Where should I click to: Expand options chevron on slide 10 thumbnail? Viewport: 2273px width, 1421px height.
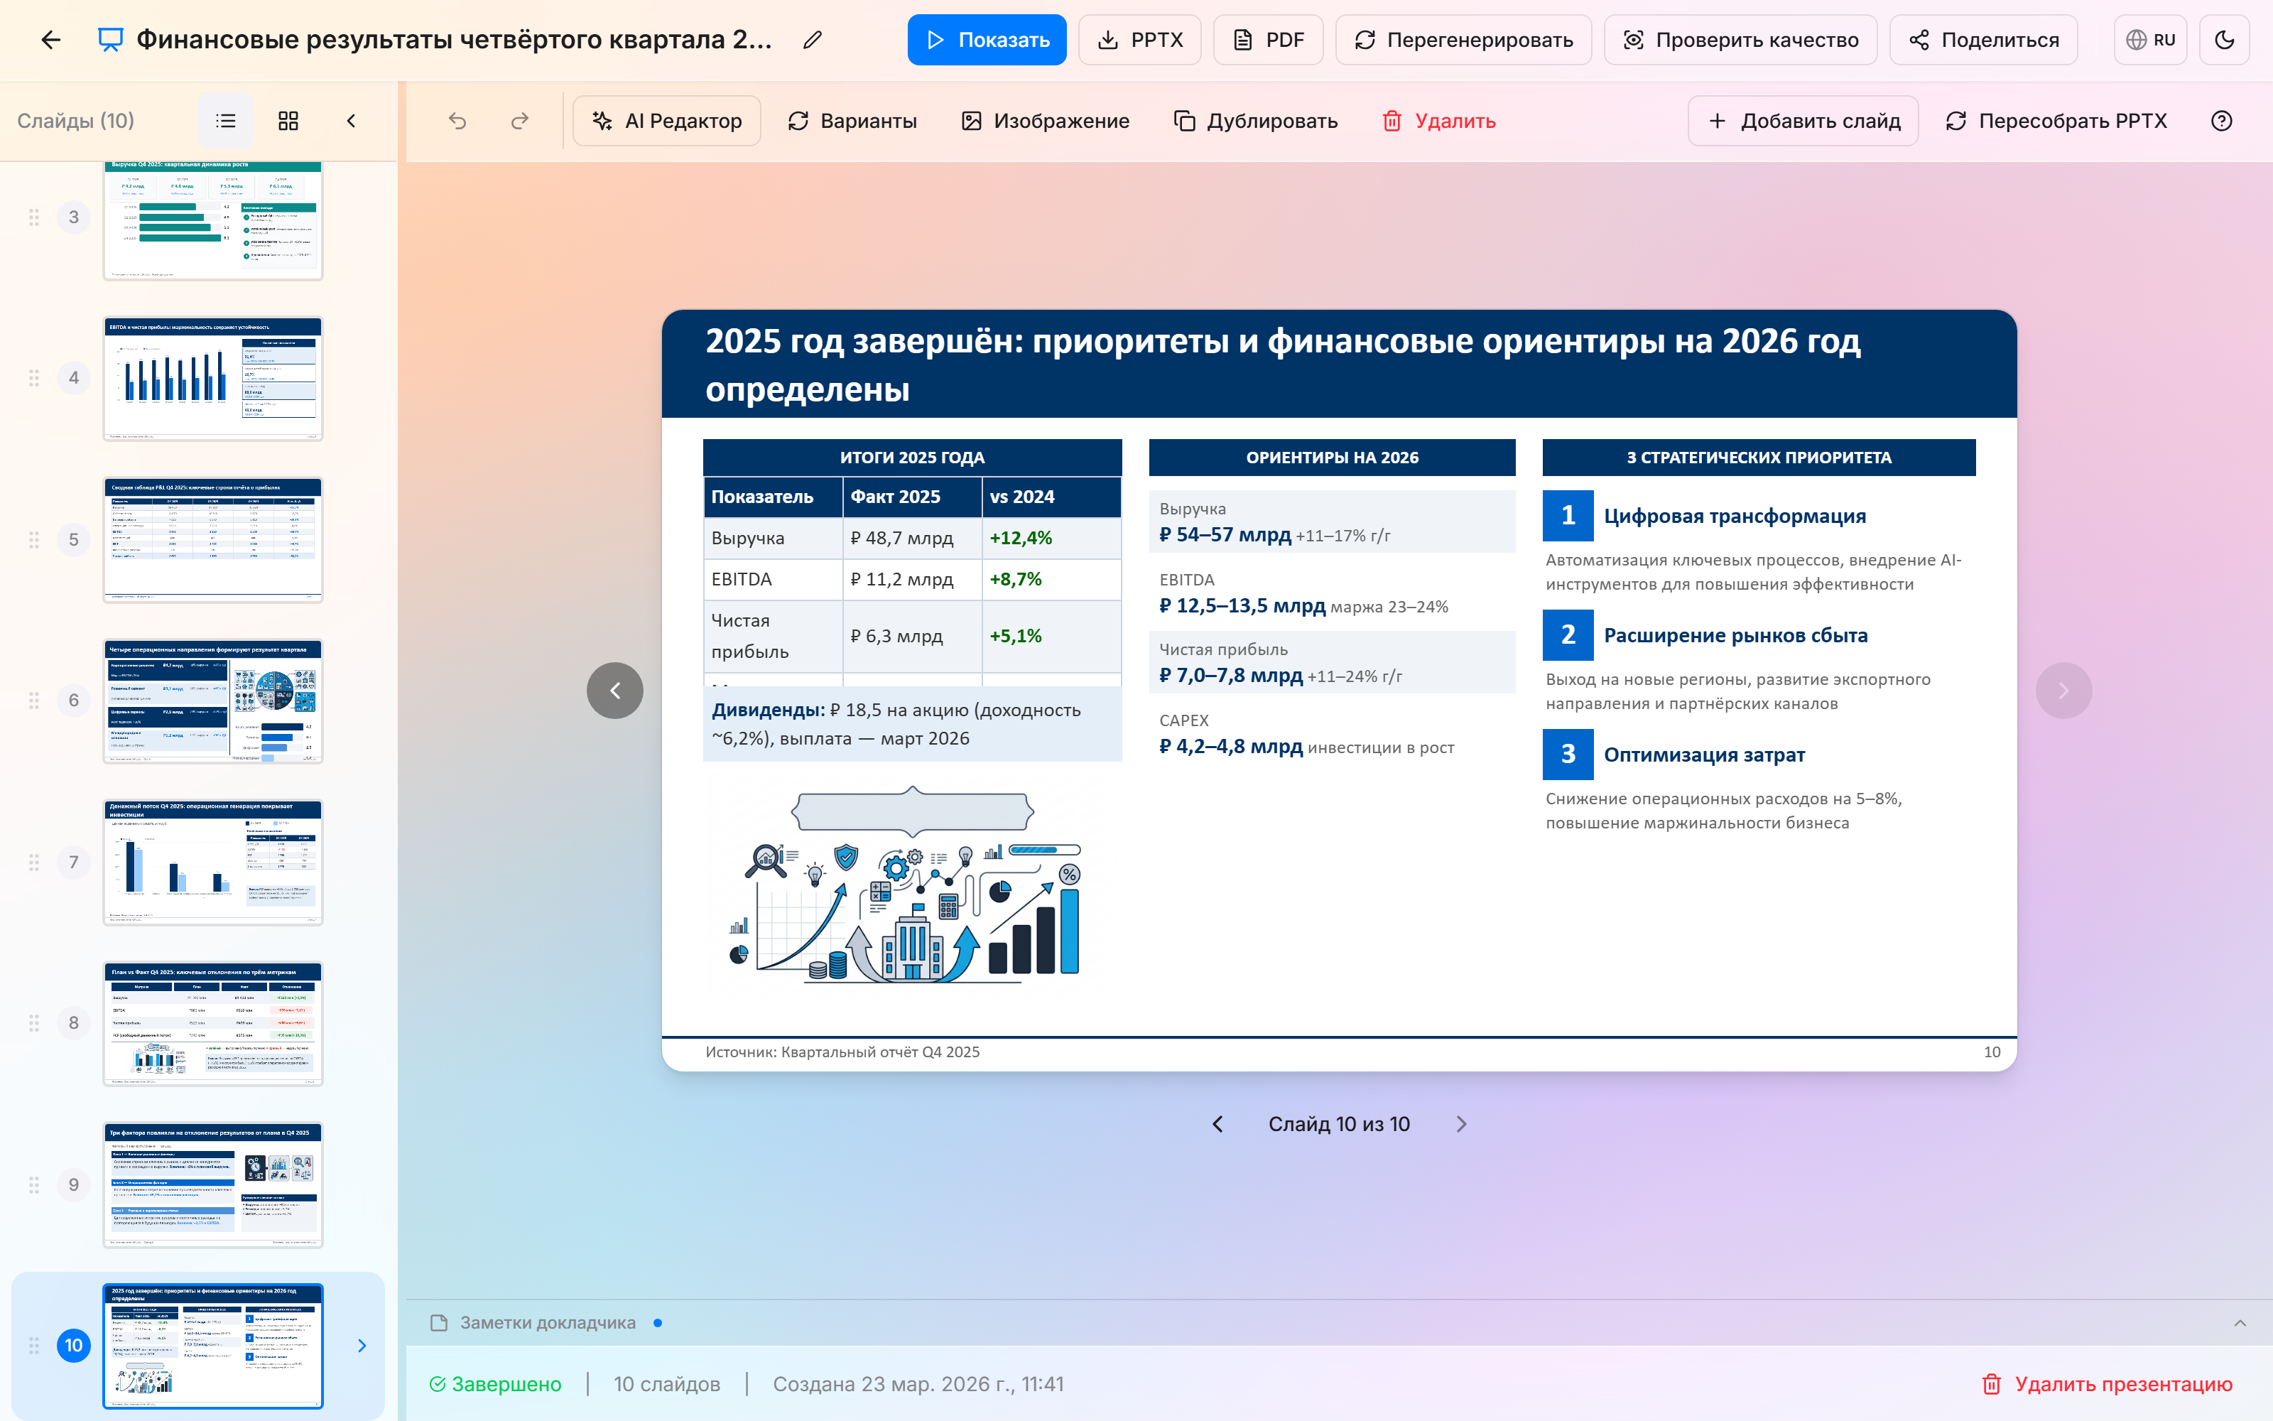[362, 1346]
